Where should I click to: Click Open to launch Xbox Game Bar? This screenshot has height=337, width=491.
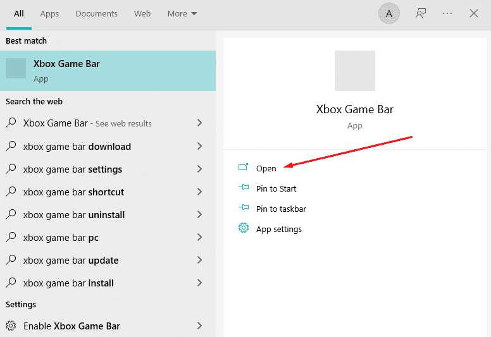tap(266, 169)
